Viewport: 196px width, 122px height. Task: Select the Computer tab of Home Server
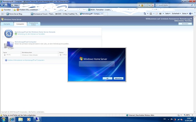tap(20, 24)
